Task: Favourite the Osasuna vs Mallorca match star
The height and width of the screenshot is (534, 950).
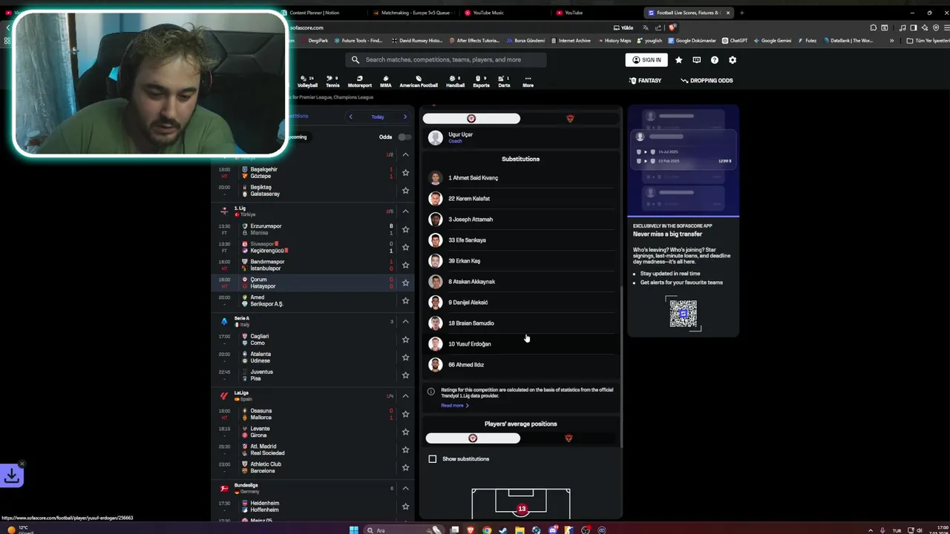Action: (x=405, y=414)
